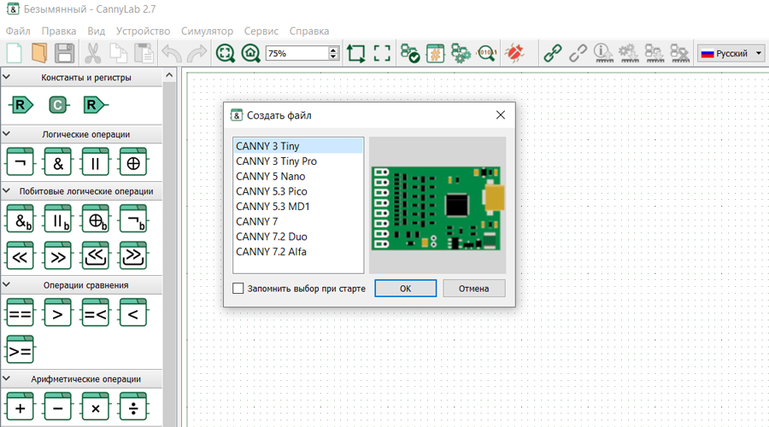This screenshot has width=769, height=427.
Task: Select the shift left (<<) block
Action: tap(21, 256)
